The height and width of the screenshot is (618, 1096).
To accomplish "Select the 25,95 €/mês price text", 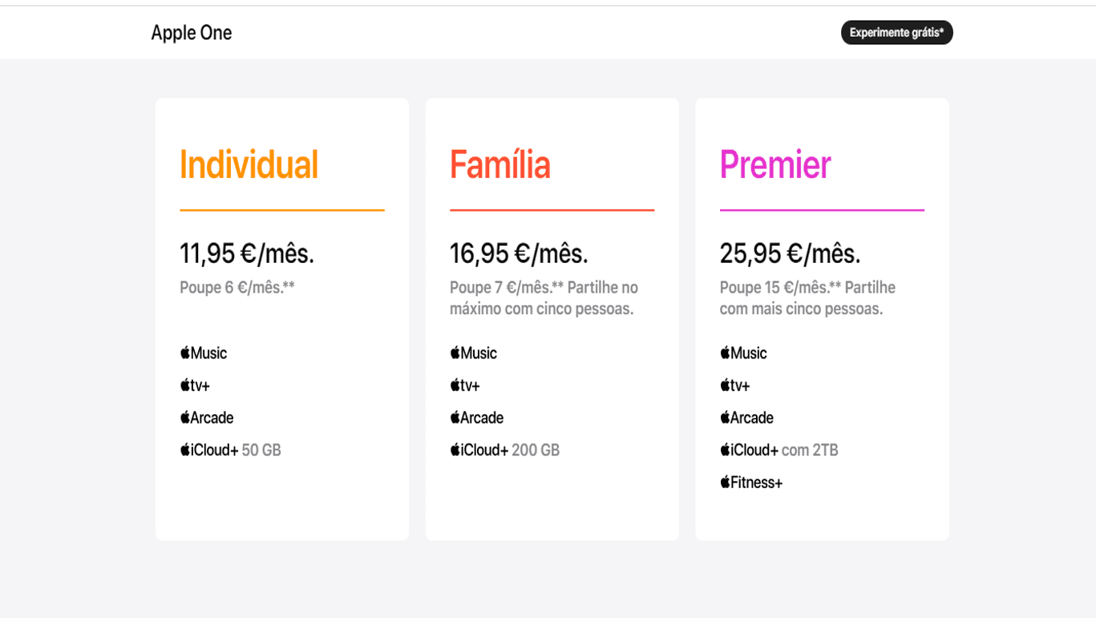I will (790, 253).
